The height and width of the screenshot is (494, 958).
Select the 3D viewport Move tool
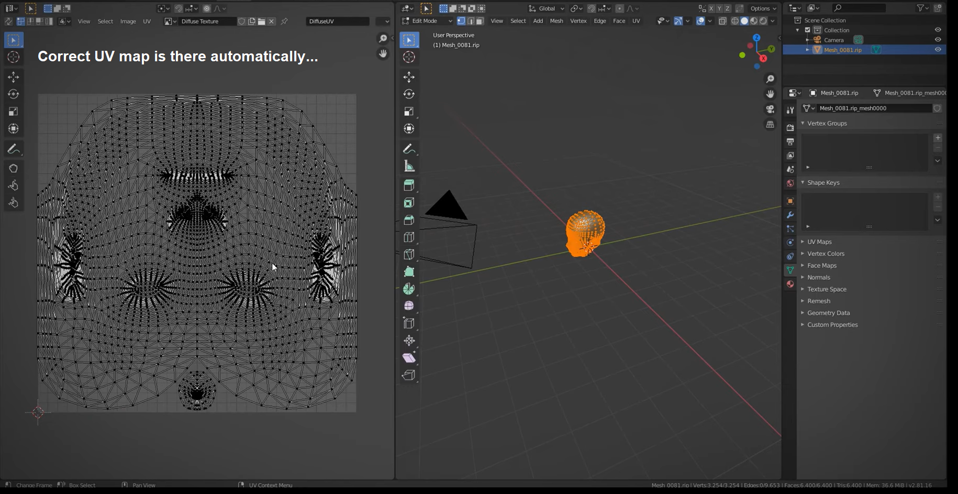409,77
